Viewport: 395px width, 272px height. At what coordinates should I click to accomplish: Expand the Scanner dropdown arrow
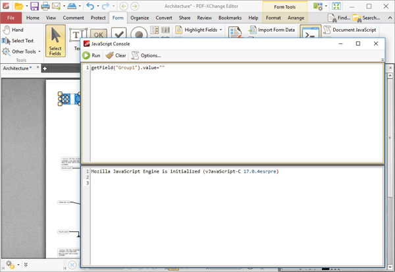tap(80, 6)
